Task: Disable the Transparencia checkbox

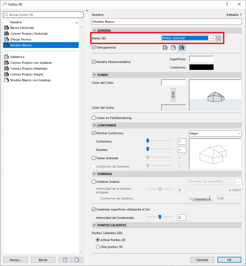Action: coord(94,47)
